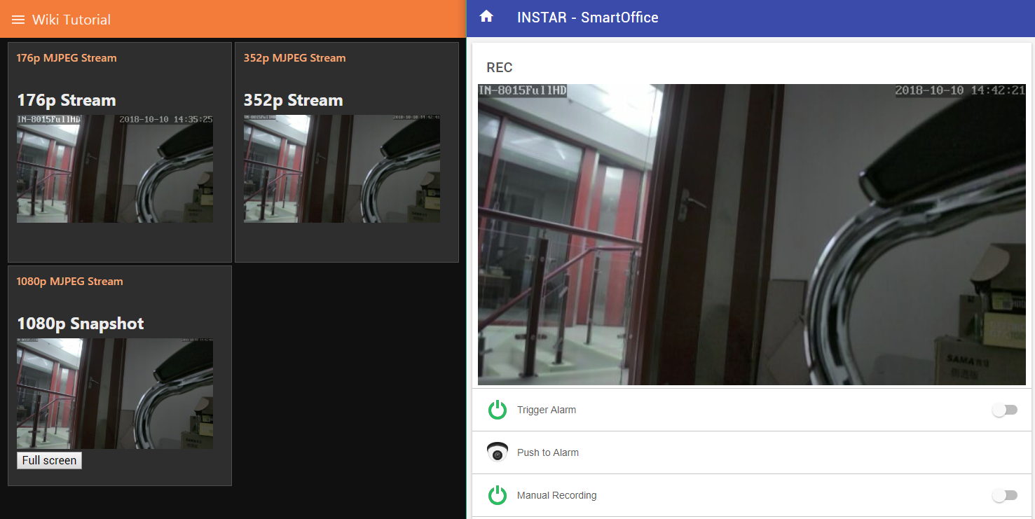
Task: Click the 352p MJPEG Stream card header
Action: [x=294, y=58]
